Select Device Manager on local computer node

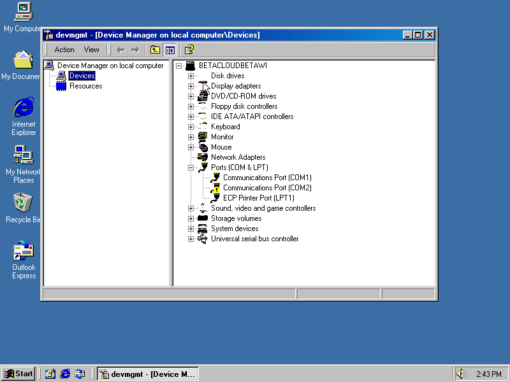pyautogui.click(x=110, y=66)
